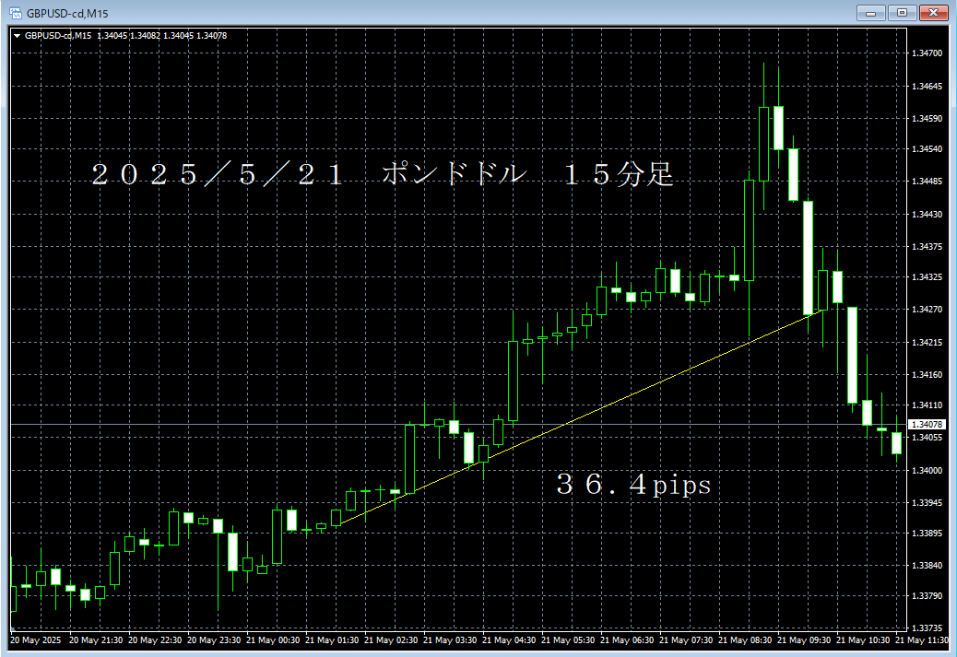Click the 20 May 23:30 time label
This screenshot has width=957, height=657.
[x=214, y=639]
